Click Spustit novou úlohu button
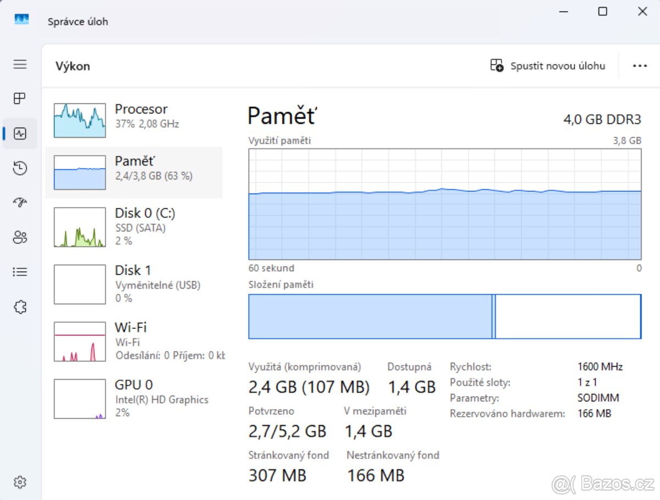Screen dimensions: 660x500 [548, 66]
